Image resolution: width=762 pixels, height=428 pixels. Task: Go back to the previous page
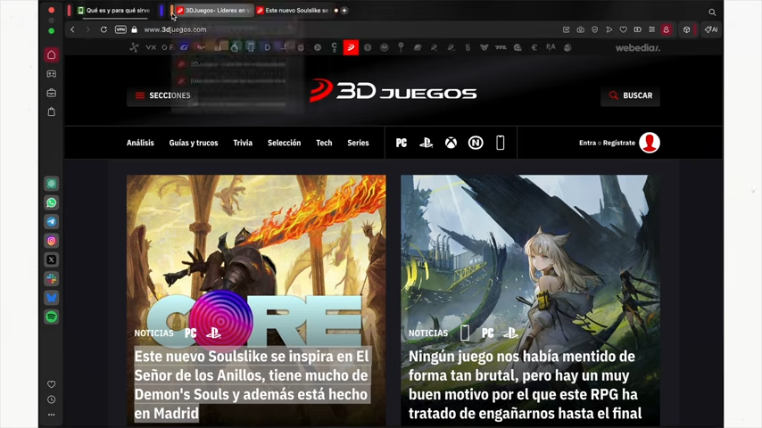pos(72,29)
